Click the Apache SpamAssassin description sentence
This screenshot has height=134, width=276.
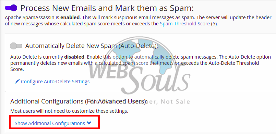coord(138,21)
